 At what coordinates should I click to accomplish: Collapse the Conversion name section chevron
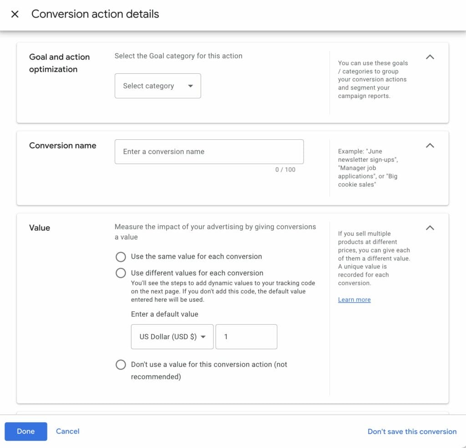point(430,146)
